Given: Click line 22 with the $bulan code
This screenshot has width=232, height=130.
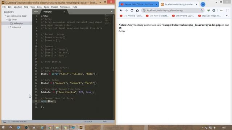Looking at the screenshot, I should pos(69,83).
